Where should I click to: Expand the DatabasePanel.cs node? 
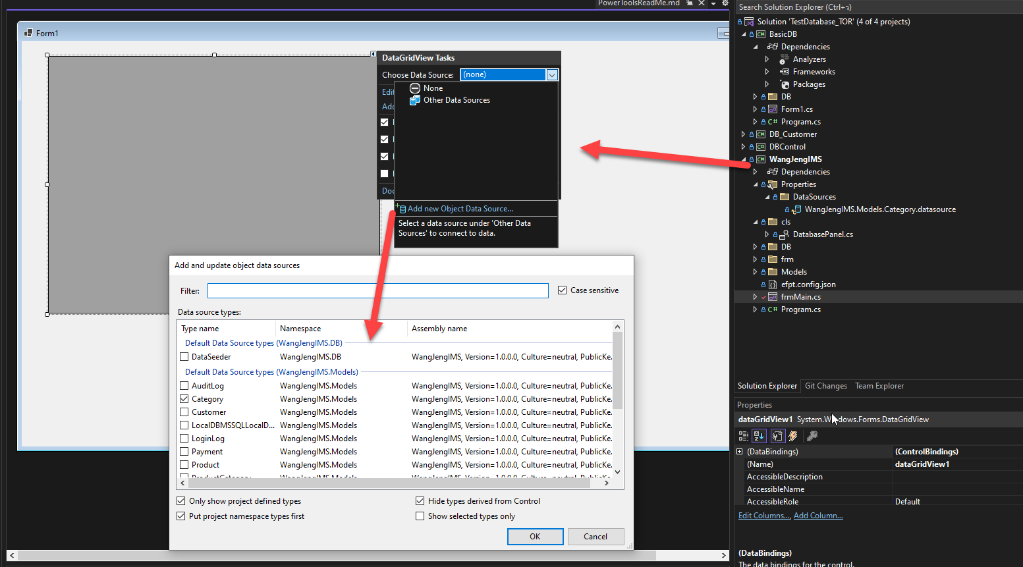(x=767, y=234)
